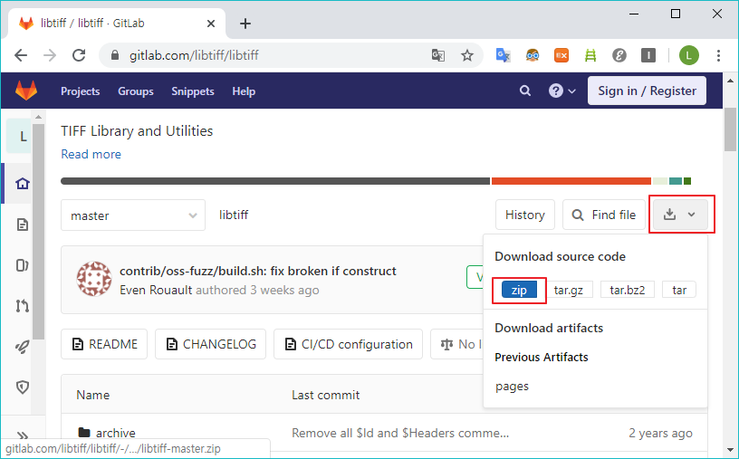The height and width of the screenshot is (459, 739).
Task: Click the commit author avatar image
Action: click(94, 279)
